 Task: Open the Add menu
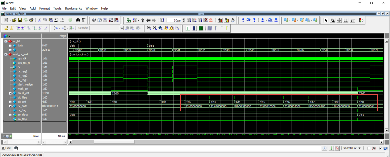pos(33,8)
